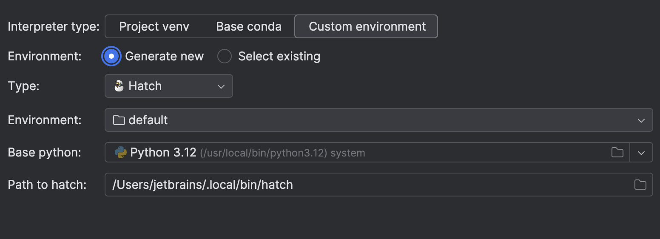Click the folder icon beside default environment
660x239 pixels.
click(x=119, y=120)
